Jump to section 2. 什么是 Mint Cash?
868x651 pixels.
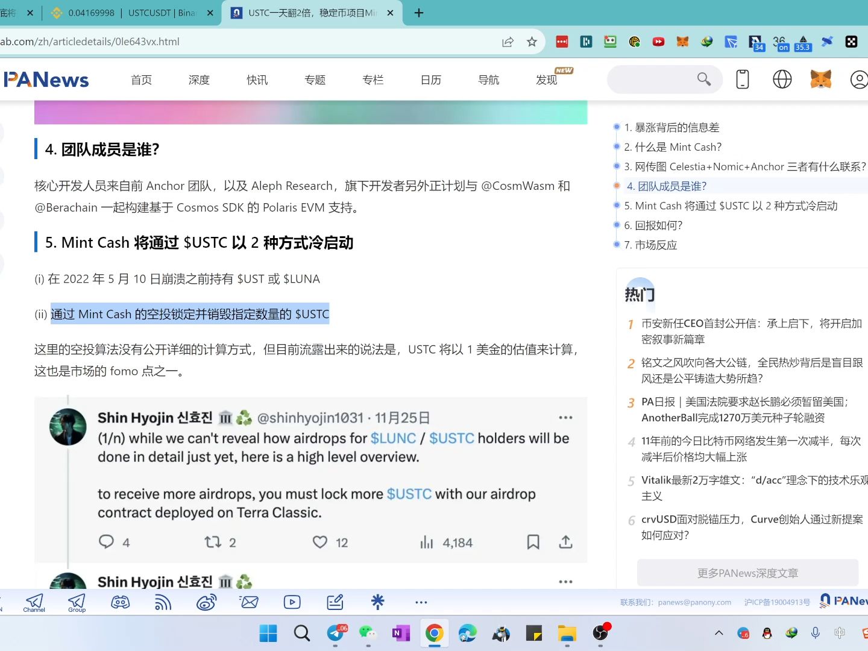(x=673, y=147)
